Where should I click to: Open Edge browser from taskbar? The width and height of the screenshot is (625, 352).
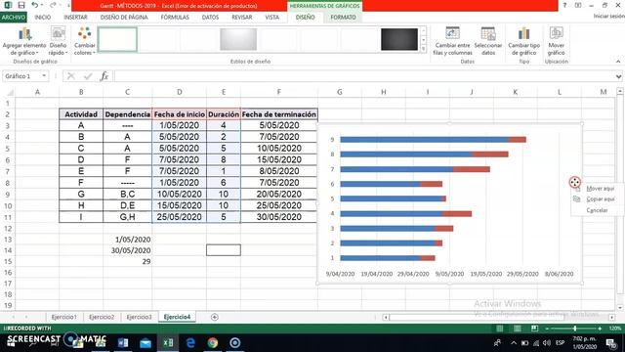pos(190,343)
